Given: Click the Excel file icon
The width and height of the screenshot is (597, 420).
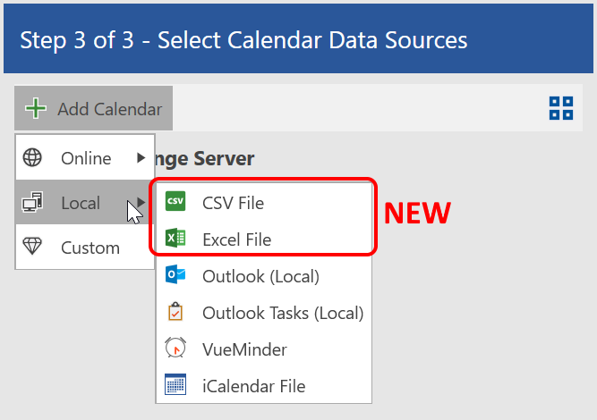Looking at the screenshot, I should tap(175, 239).
